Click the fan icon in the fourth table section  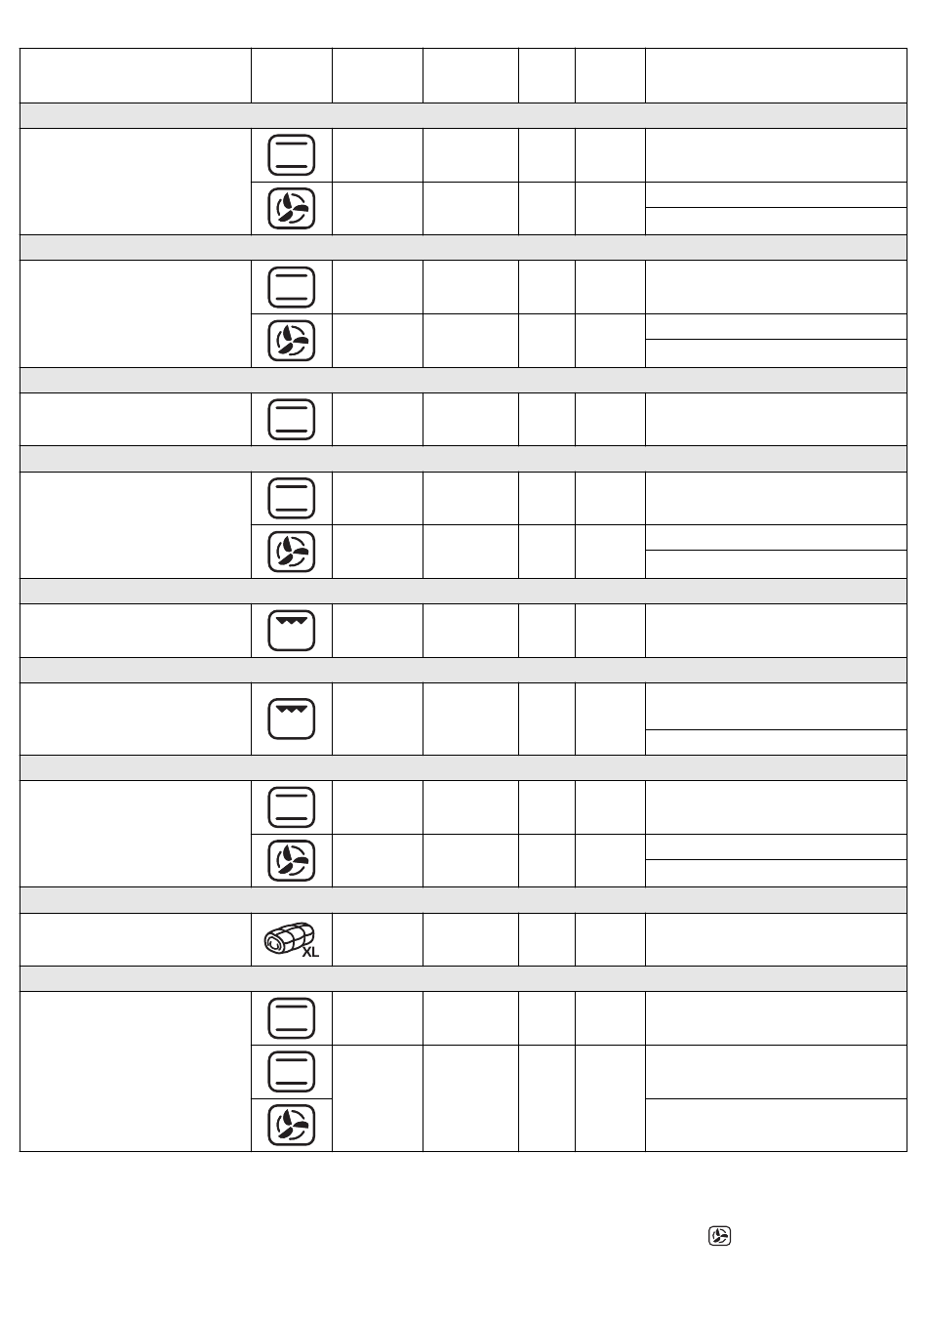click(x=292, y=552)
